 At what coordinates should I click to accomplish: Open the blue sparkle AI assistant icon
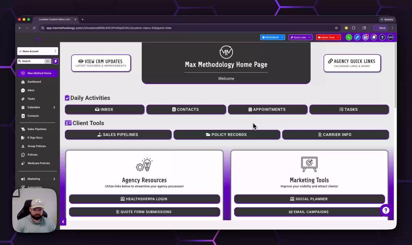click(357, 37)
